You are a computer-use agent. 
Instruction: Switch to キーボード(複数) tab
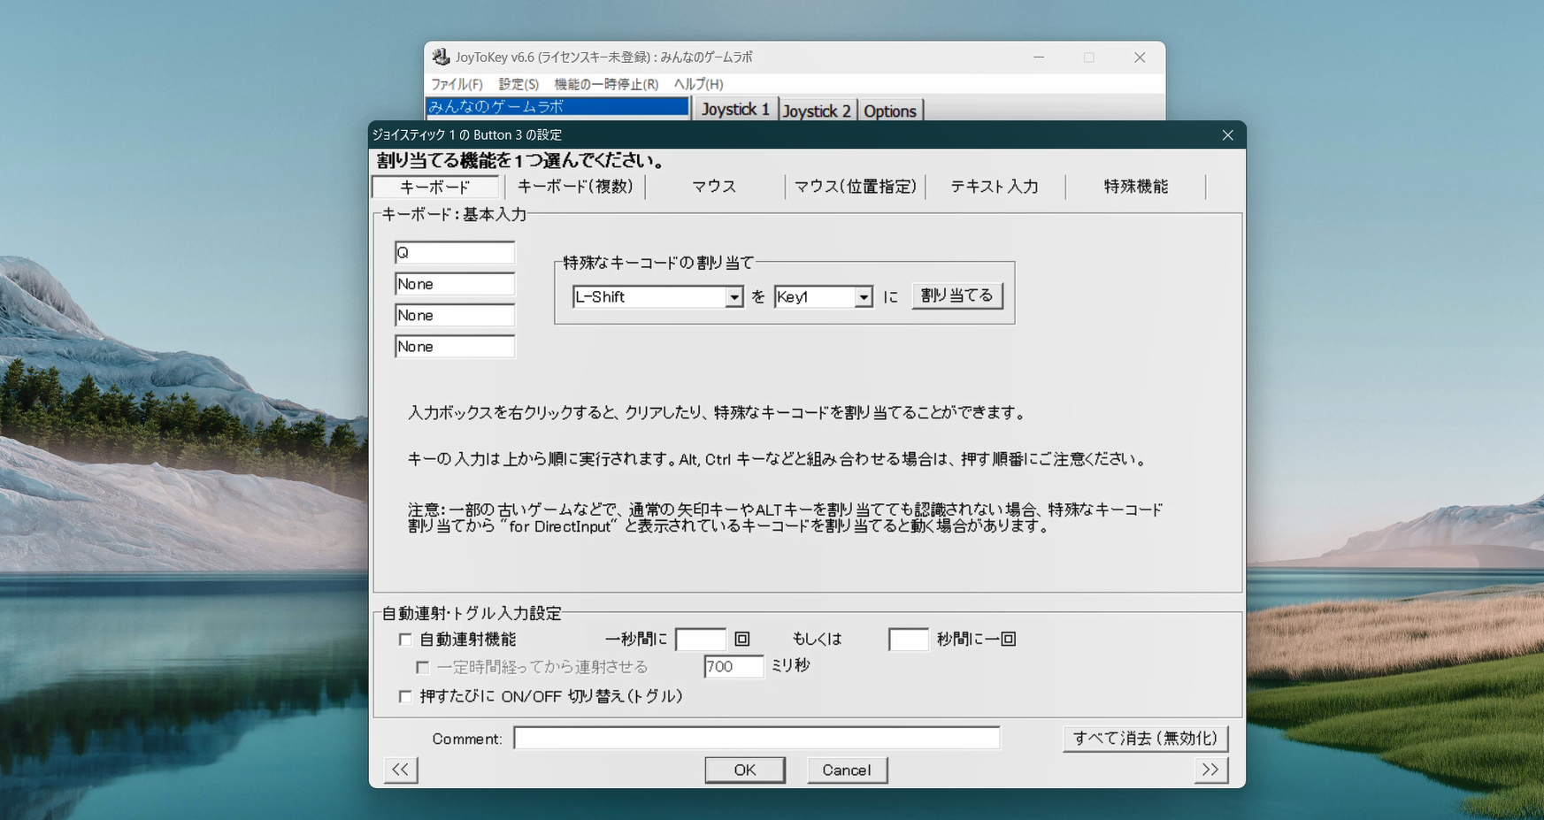575,187
